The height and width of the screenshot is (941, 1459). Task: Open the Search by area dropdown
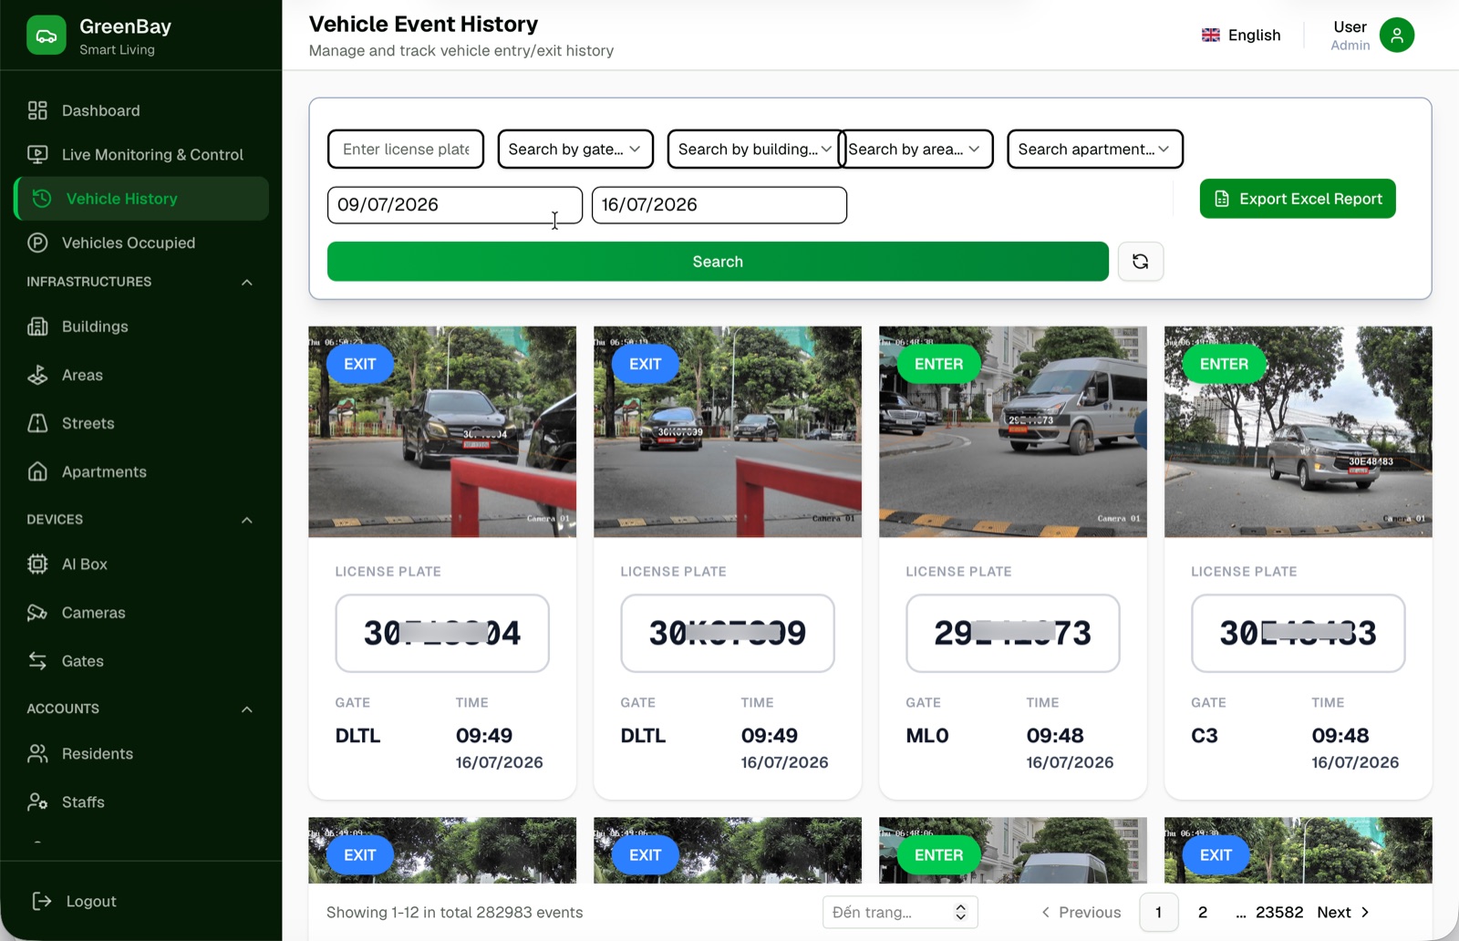click(916, 149)
